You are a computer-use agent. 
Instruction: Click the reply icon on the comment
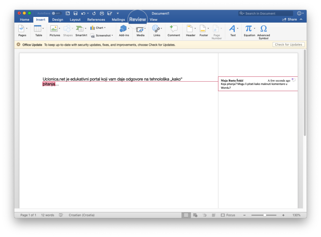293,80
